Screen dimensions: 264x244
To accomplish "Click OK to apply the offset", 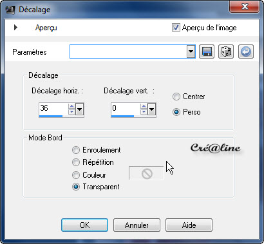I will point(84,225).
